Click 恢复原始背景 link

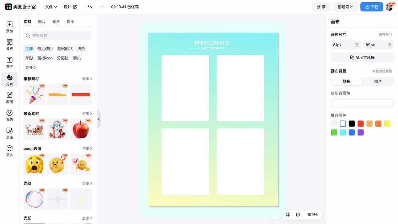point(382,71)
